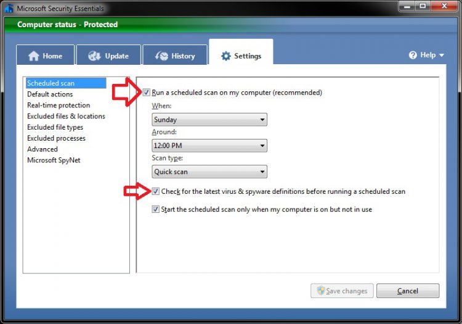The height and width of the screenshot is (324, 462).
Task: Switch to the Update tab
Action: (x=108, y=54)
